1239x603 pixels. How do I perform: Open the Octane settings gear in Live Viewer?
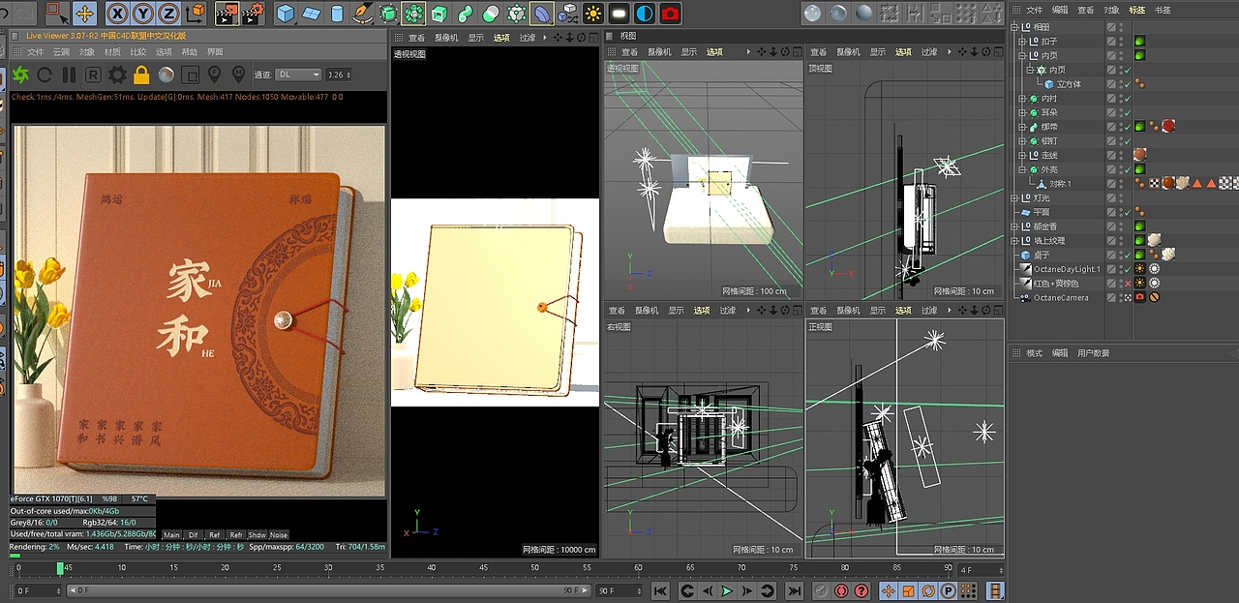(x=118, y=75)
